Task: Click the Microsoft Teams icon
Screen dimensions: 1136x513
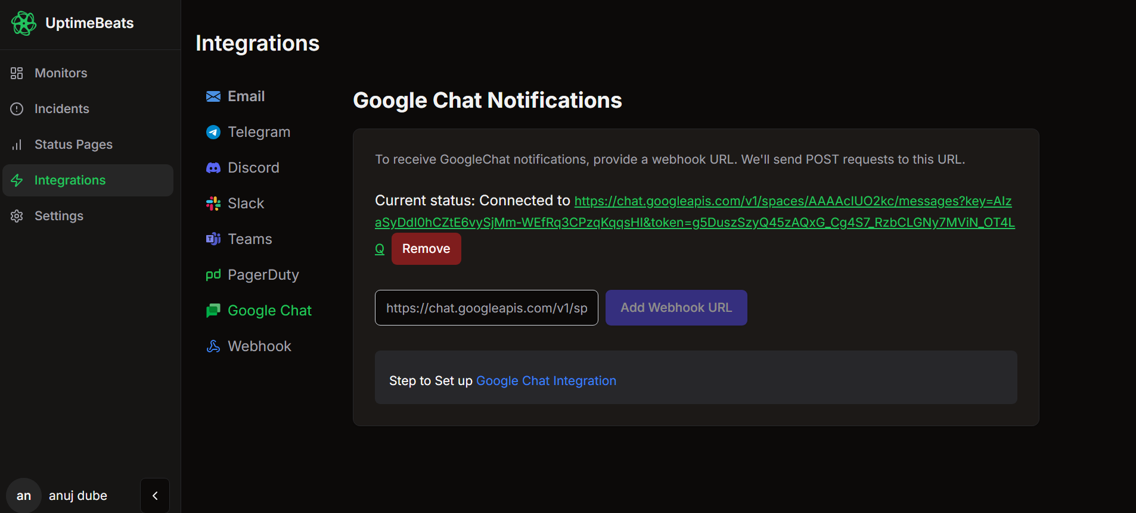Action: pyautogui.click(x=213, y=239)
